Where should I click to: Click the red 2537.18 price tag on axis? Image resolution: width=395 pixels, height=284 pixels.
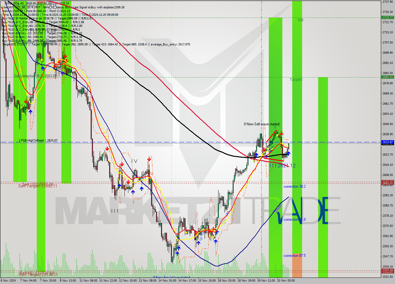pos(388,270)
